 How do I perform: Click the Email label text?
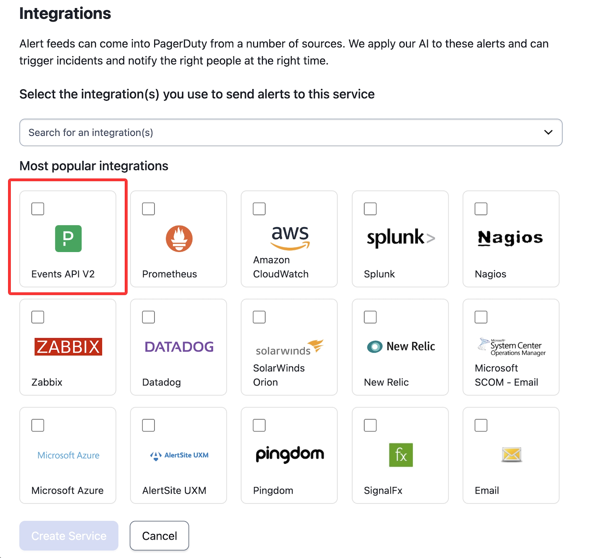487,491
